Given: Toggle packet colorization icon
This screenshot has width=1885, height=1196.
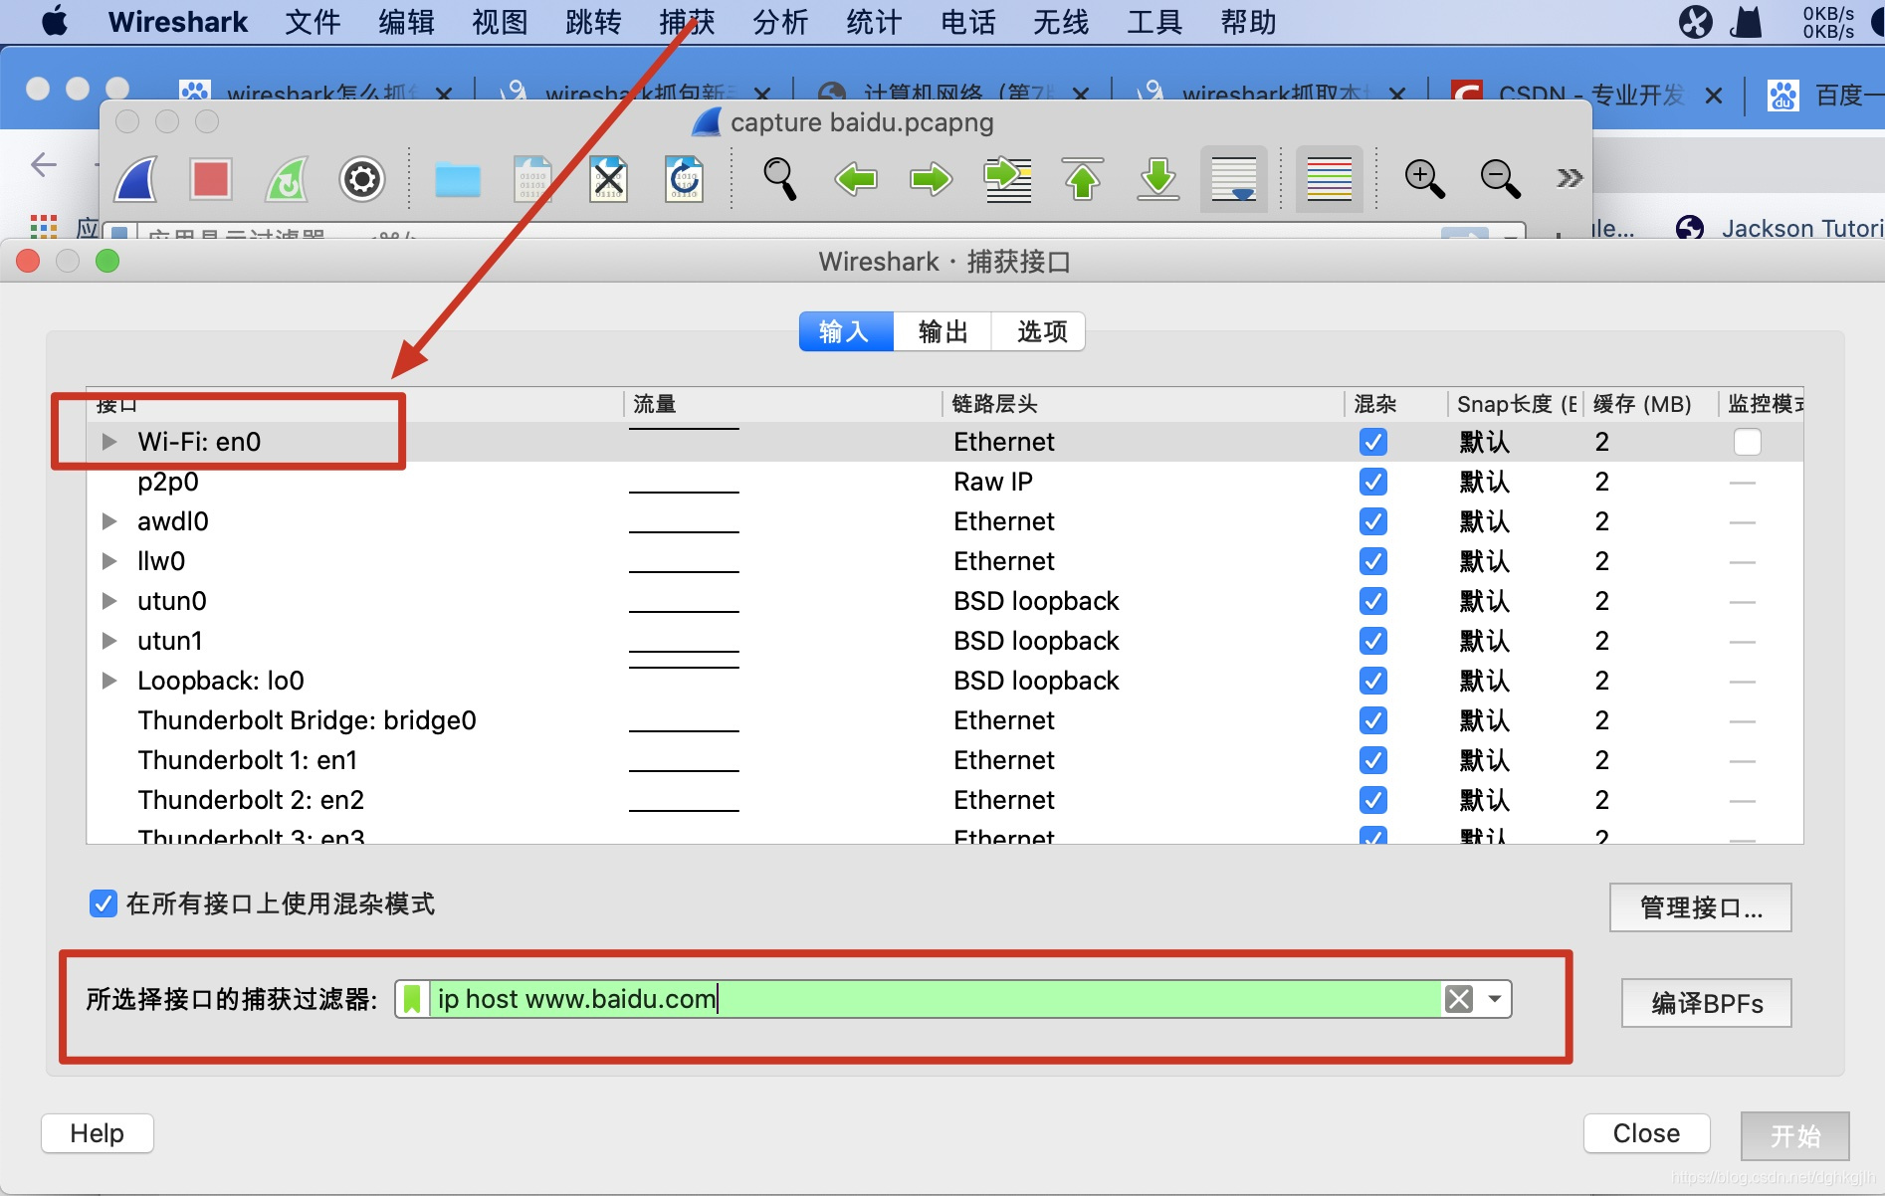Looking at the screenshot, I should 1330,180.
